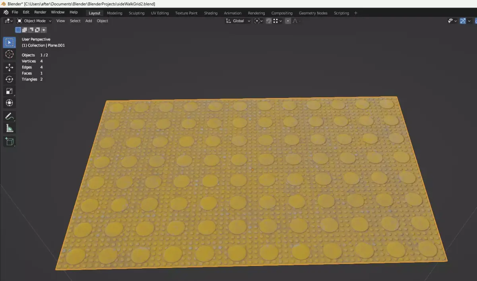Viewport: 477px width, 281px height.
Task: Open the viewport Add menu
Action: pyautogui.click(x=89, y=21)
